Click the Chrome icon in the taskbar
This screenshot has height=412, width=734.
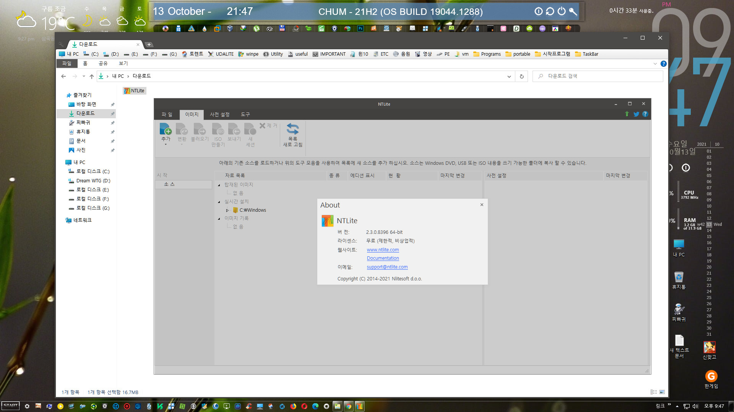[x=349, y=406]
